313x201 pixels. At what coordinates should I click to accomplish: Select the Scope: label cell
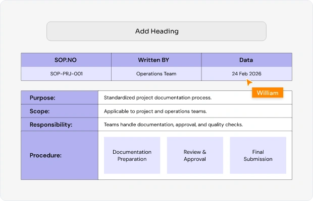coord(60,111)
